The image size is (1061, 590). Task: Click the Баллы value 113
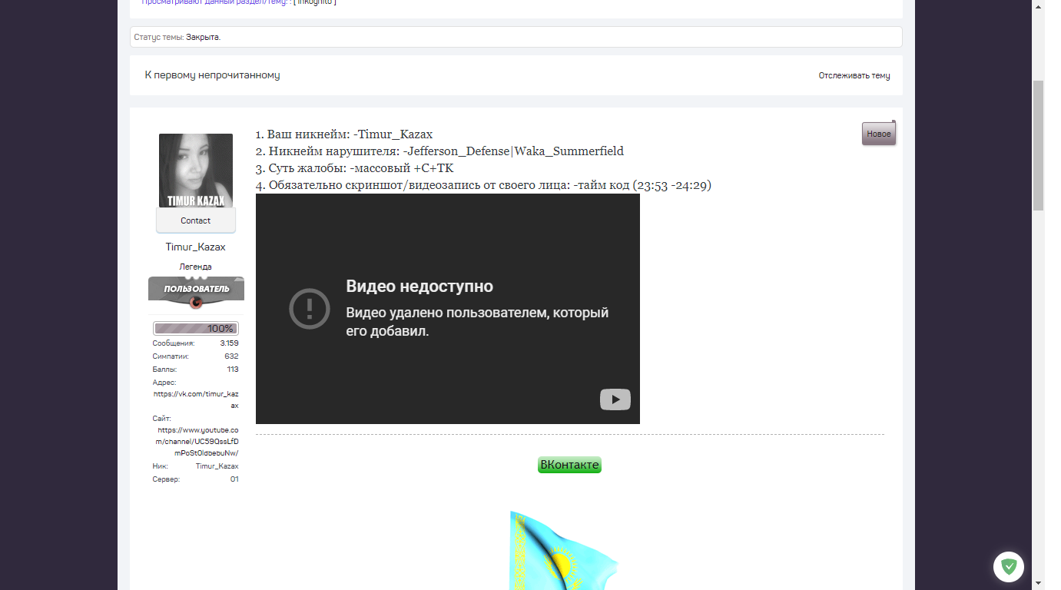coord(233,370)
